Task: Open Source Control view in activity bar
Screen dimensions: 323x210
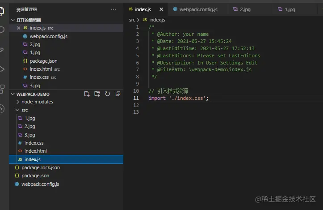Action: (x=2, y=50)
